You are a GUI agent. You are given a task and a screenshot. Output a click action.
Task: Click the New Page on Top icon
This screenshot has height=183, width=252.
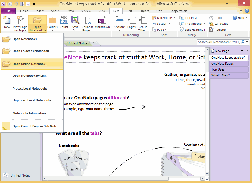(x=20, y=20)
